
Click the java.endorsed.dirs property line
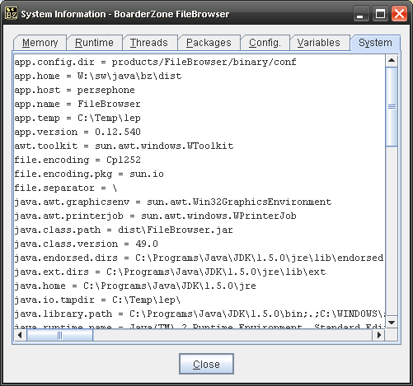click(x=199, y=258)
